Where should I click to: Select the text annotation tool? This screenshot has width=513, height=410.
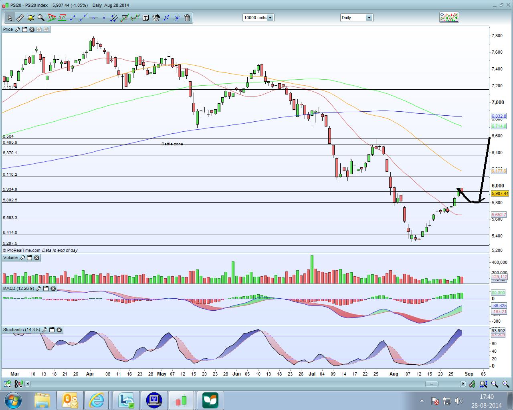pos(145,18)
